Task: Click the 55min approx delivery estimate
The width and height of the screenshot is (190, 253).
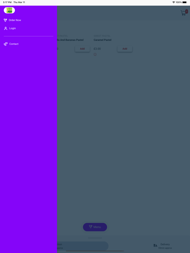Action: (x=165, y=248)
